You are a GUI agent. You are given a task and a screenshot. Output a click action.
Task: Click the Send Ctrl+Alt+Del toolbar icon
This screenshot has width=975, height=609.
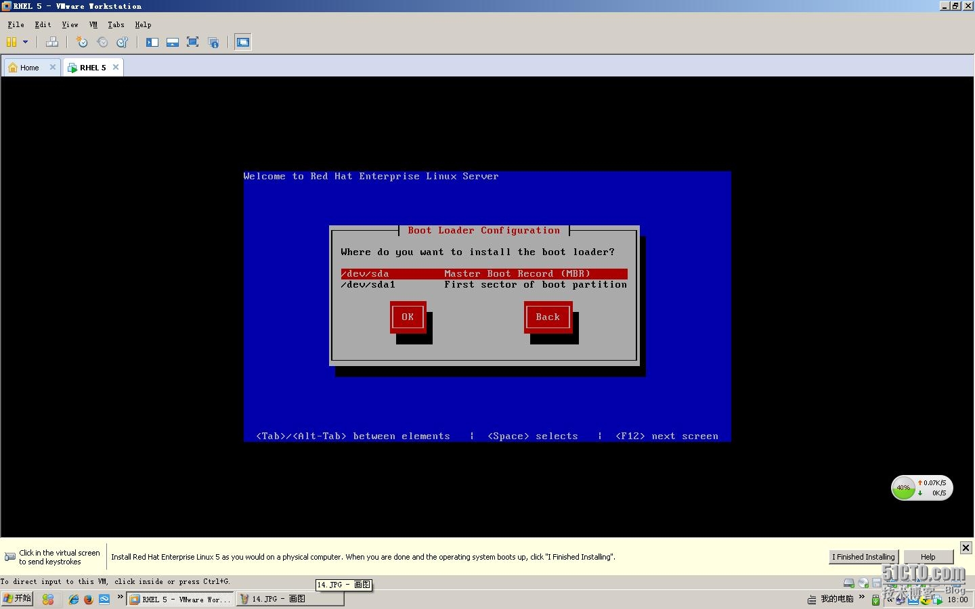(52, 42)
